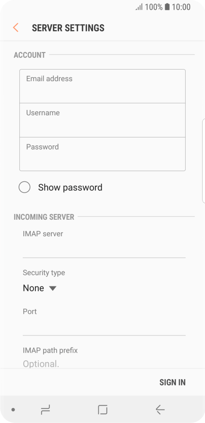This screenshot has width=205, height=423.
Task: Tap the battery icon in status bar
Action: 167,7
